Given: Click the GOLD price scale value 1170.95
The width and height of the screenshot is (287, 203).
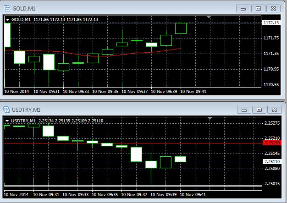Looking at the screenshot, I should click(271, 69).
